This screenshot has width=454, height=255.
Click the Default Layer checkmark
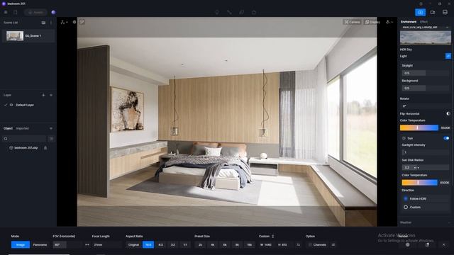coord(6,105)
